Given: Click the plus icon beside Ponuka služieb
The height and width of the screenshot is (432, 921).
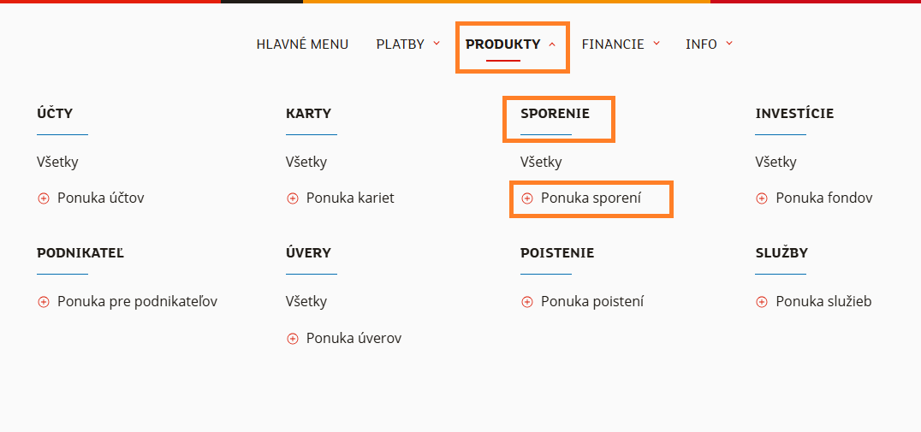Looking at the screenshot, I should tap(762, 302).
